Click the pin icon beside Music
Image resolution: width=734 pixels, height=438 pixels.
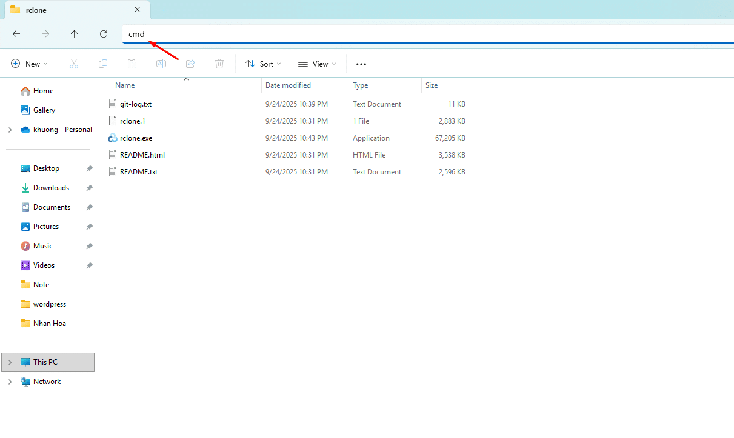89,246
